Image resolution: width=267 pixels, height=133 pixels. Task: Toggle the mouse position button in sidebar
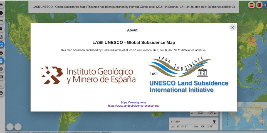1,61
